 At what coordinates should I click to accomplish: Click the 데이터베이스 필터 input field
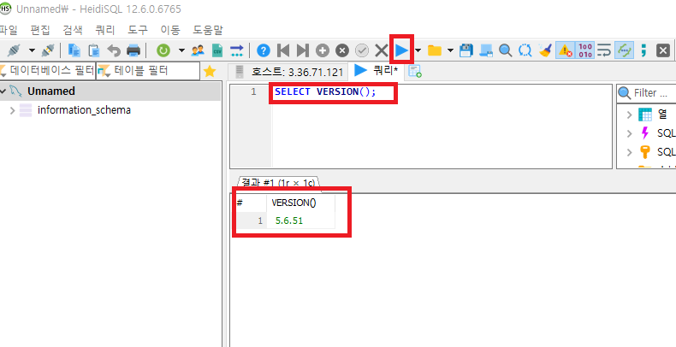click(47, 71)
